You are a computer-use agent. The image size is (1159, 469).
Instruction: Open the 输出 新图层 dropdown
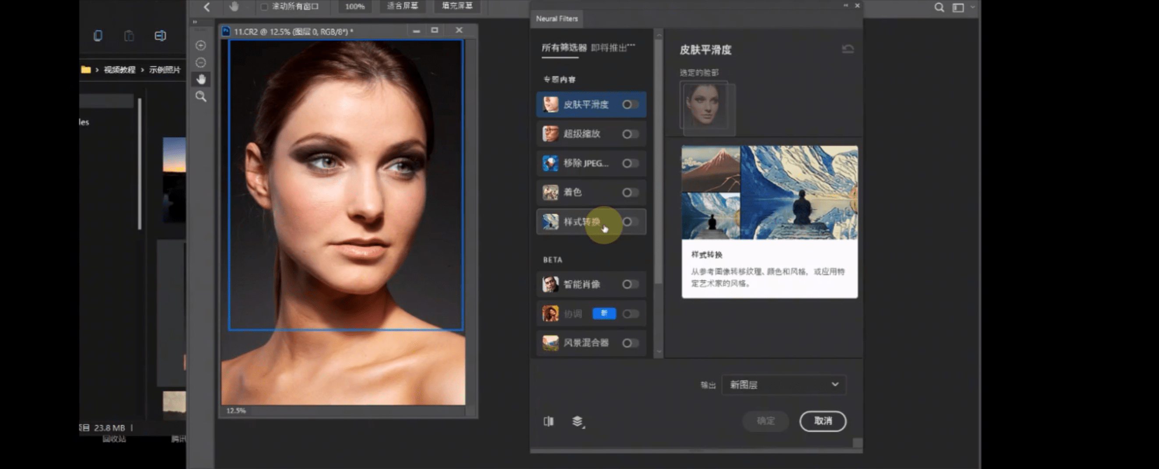click(784, 384)
